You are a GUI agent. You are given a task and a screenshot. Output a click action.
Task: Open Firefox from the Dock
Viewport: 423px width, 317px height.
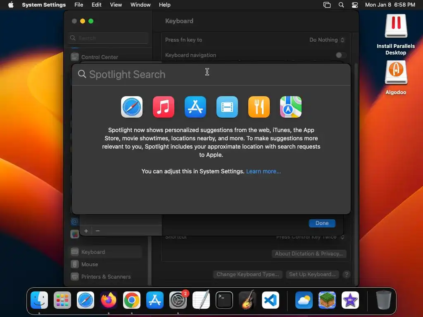[109, 300]
